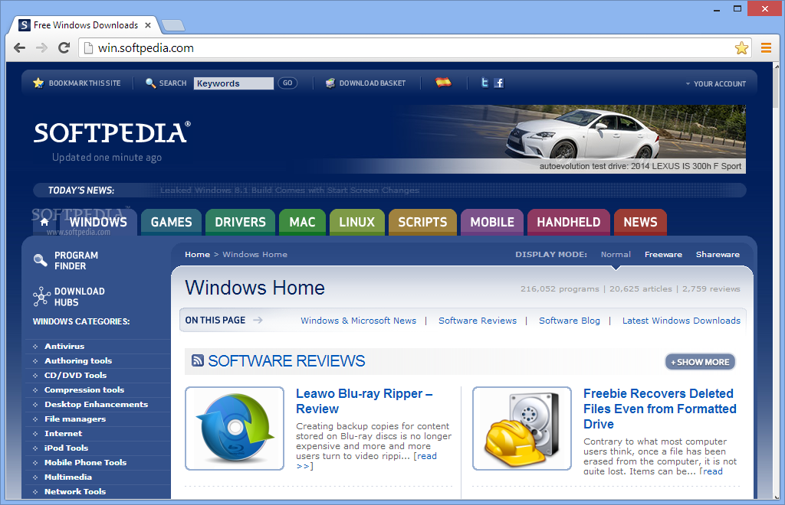Open the Chrome hamburger menu
The width and height of the screenshot is (785, 505).
[x=766, y=48]
